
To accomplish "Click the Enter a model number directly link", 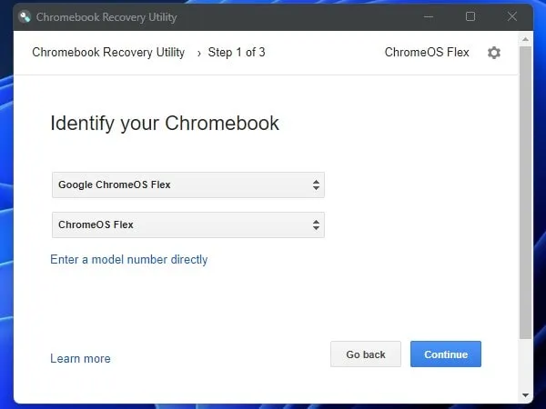I will pos(129,259).
